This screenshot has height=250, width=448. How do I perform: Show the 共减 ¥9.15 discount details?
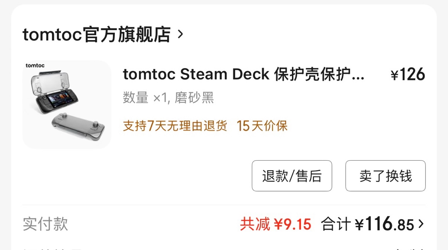point(275,224)
